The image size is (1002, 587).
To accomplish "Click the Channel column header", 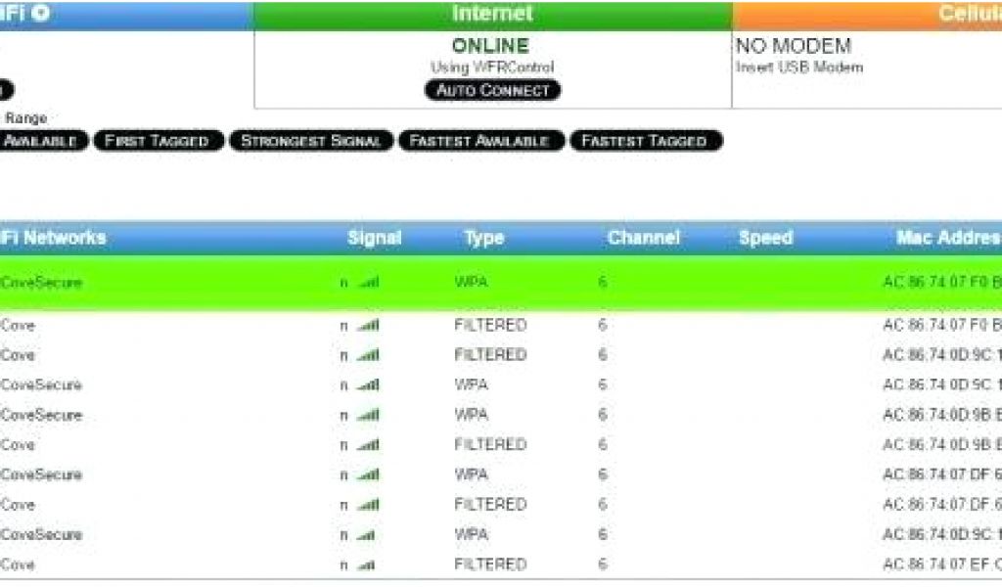I will 643,238.
